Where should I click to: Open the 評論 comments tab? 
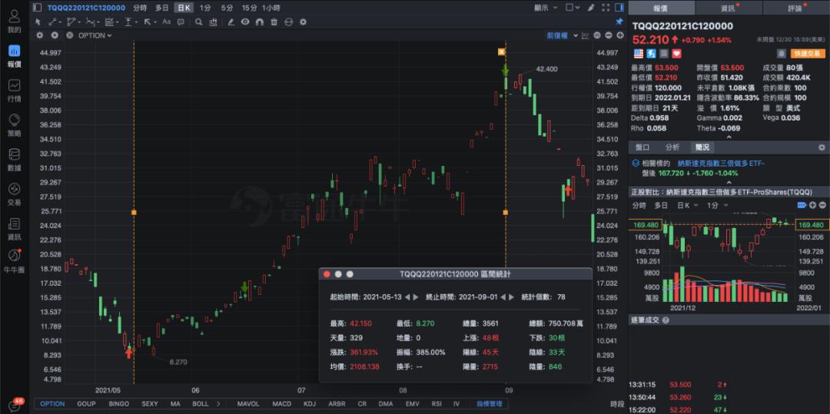click(x=795, y=8)
